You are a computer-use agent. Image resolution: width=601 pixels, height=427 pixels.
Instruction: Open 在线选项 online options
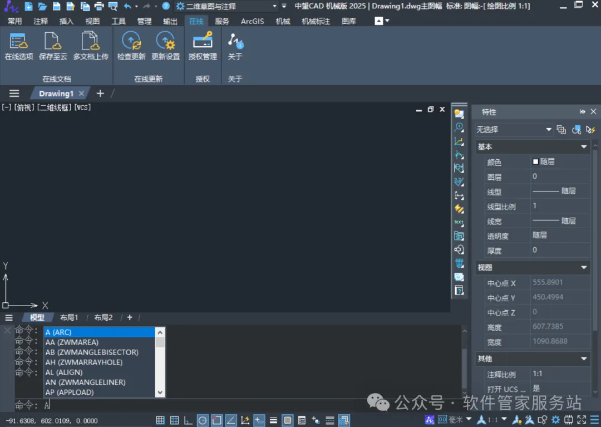click(x=19, y=46)
